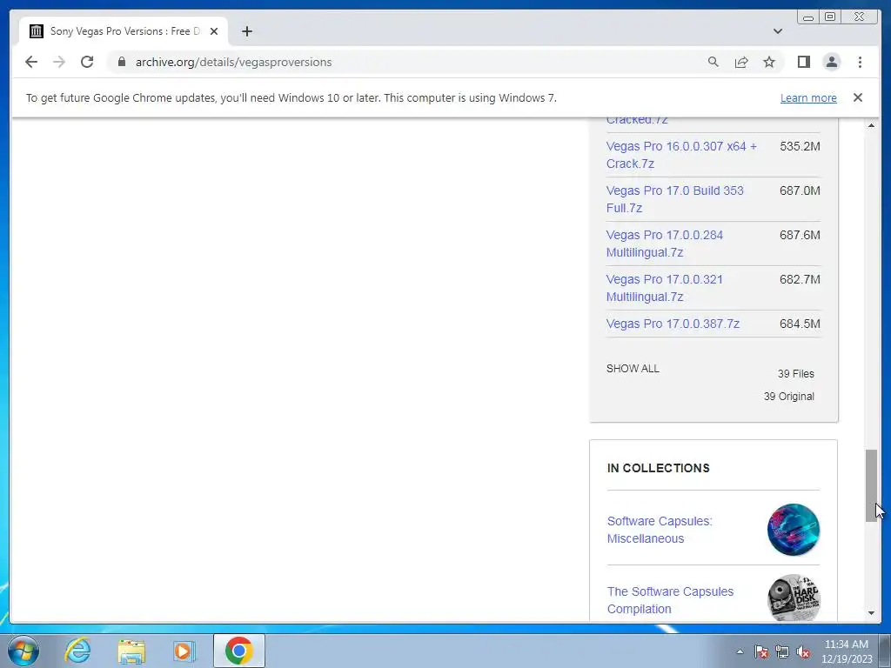
Task: Open the Windows Start menu
Action: [x=23, y=651]
